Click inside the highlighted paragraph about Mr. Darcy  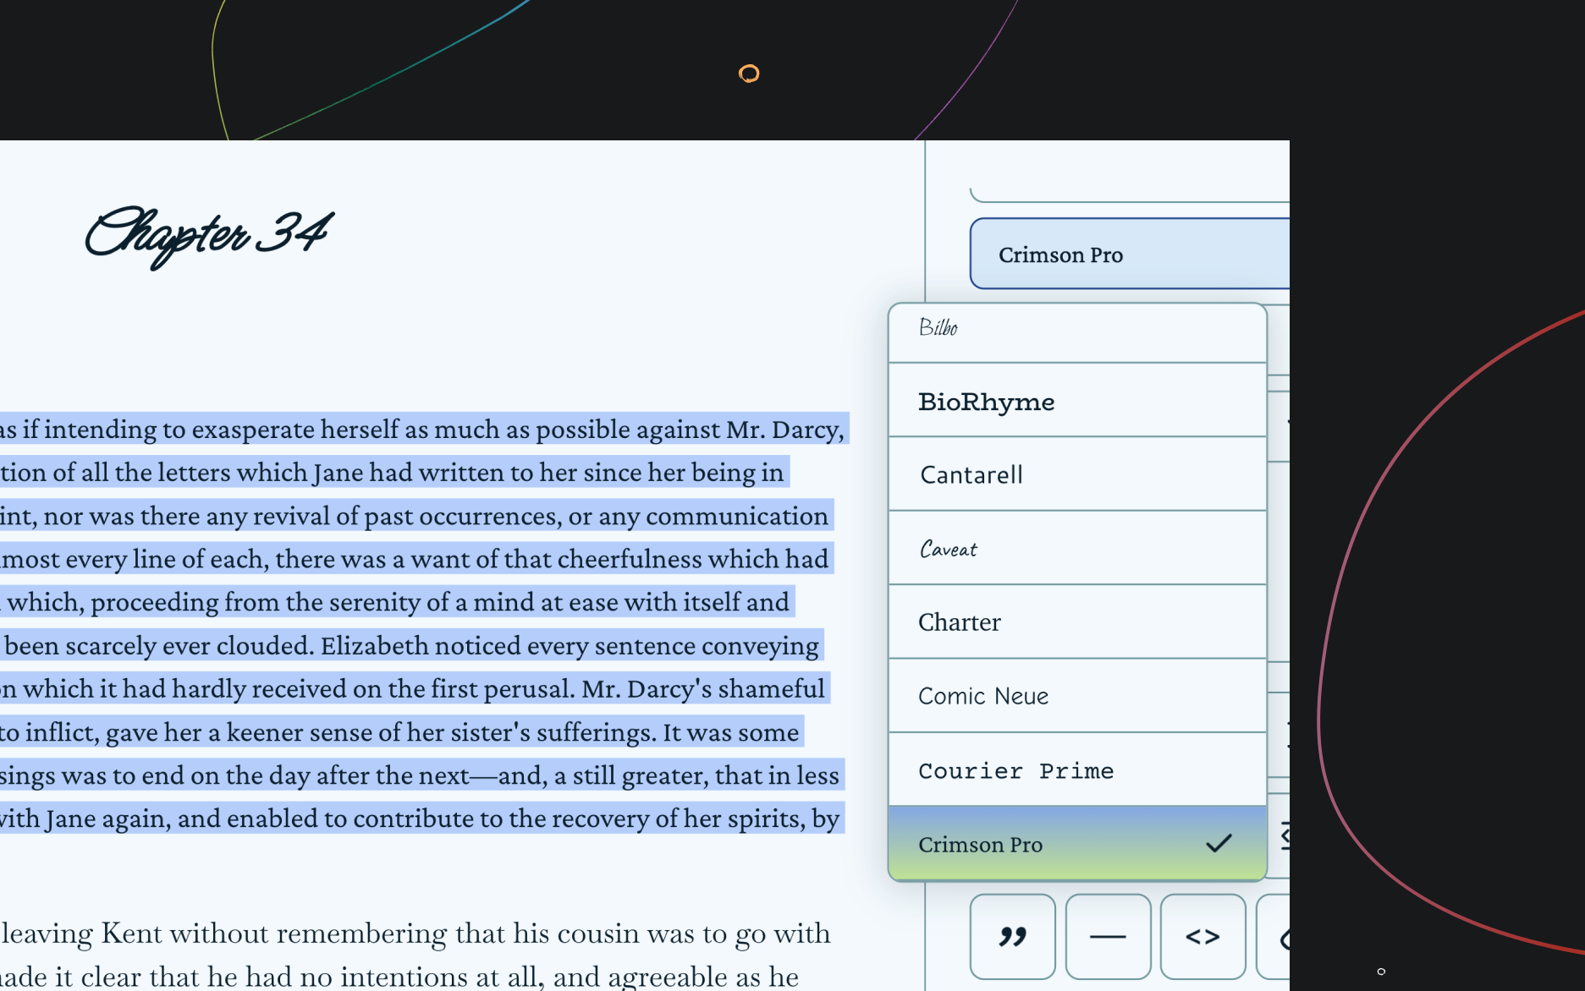click(423, 430)
